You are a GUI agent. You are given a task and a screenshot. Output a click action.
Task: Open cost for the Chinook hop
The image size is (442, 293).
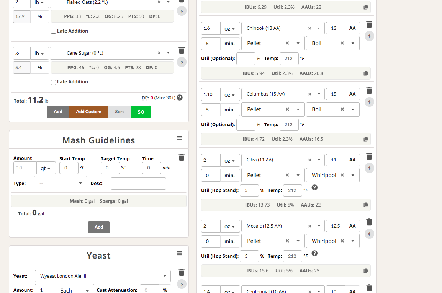(369, 36)
